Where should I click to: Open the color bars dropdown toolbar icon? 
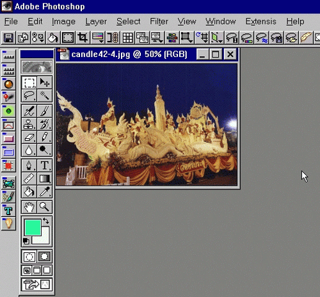pos(97,38)
